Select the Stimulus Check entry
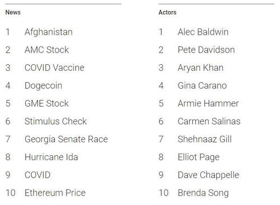The width and height of the screenshot is (280, 205). coord(55,121)
